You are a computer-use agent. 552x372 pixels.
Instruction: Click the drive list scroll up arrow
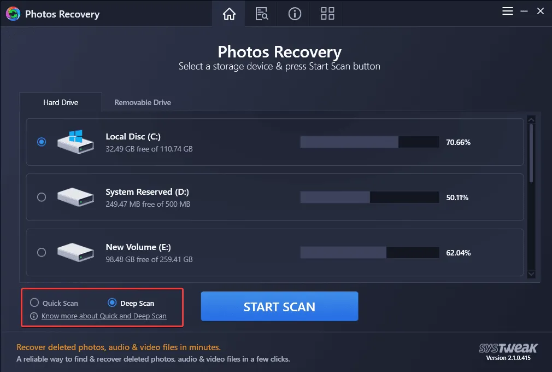[x=531, y=120]
